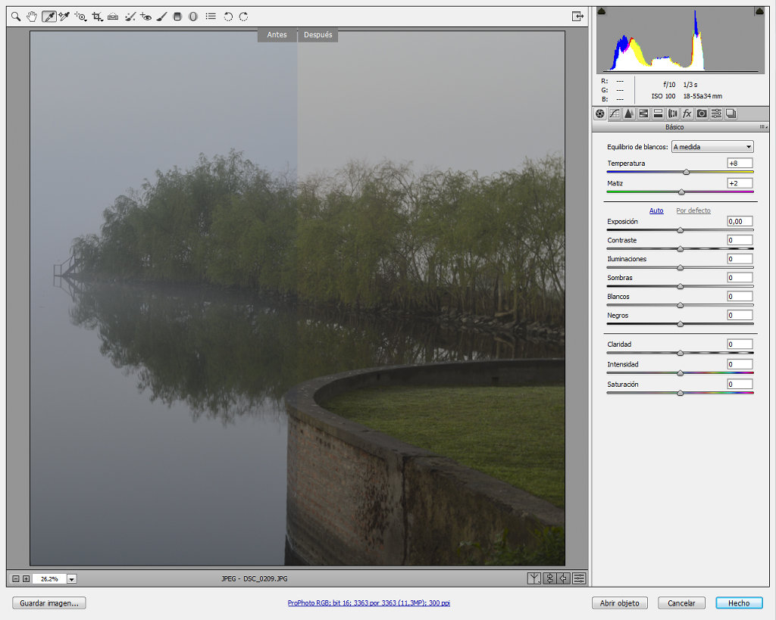Toggle full screen mode icon
The width and height of the screenshot is (776, 620).
[x=577, y=17]
